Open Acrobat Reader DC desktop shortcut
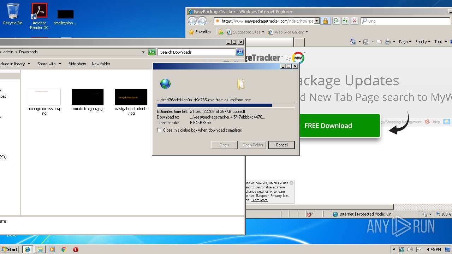Viewport: 452px width, 254px height. pos(39,16)
